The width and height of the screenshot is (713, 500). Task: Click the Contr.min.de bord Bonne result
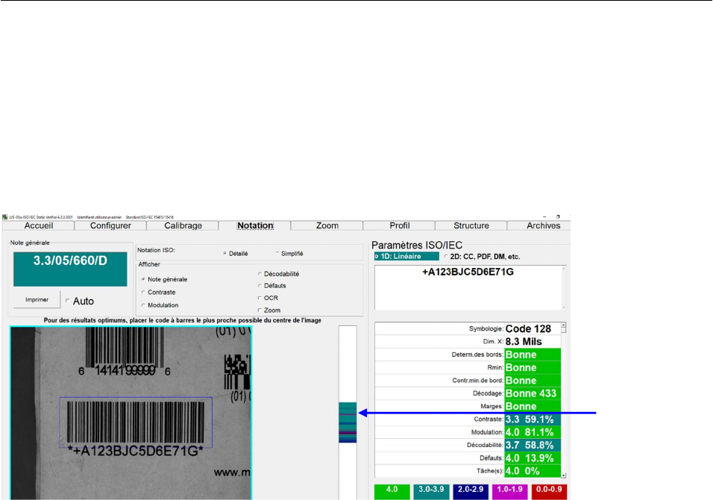[x=533, y=381]
